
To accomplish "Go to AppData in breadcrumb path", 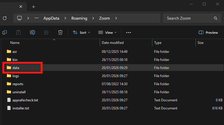I will click(51, 18).
